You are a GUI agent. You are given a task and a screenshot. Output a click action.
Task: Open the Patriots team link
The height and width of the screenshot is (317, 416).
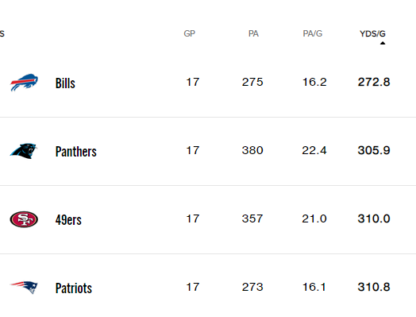[74, 288]
